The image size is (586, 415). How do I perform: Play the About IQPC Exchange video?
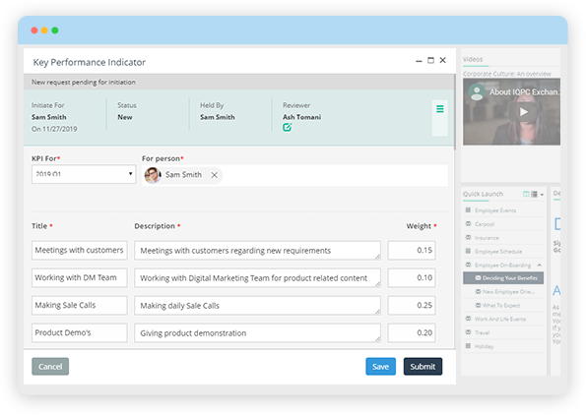tap(524, 111)
